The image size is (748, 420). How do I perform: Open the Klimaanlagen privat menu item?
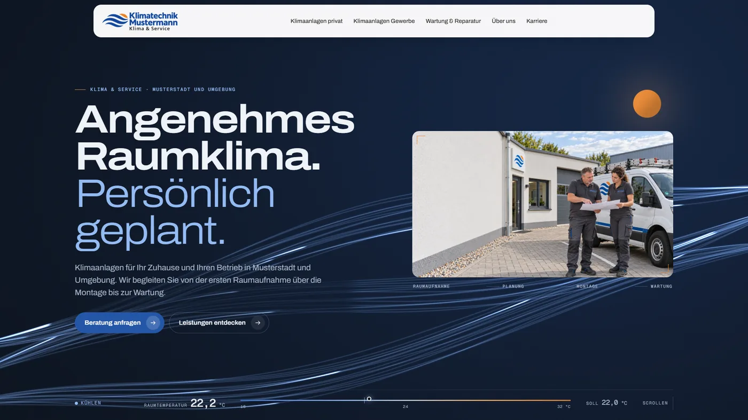316,21
